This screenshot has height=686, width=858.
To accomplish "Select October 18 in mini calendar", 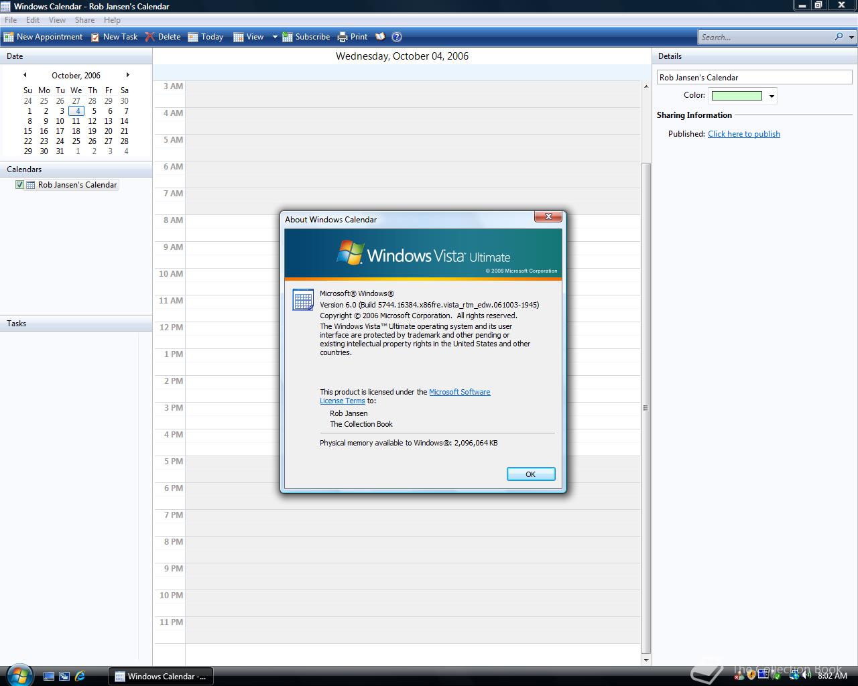I will coord(76,131).
